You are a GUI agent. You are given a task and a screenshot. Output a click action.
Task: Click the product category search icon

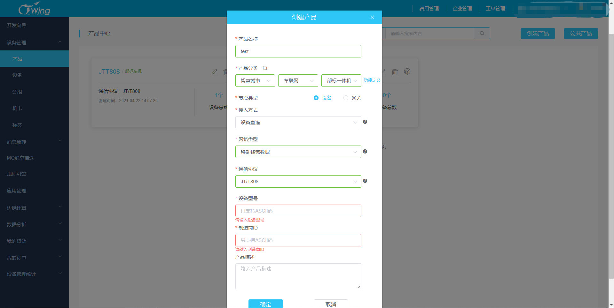tap(265, 68)
